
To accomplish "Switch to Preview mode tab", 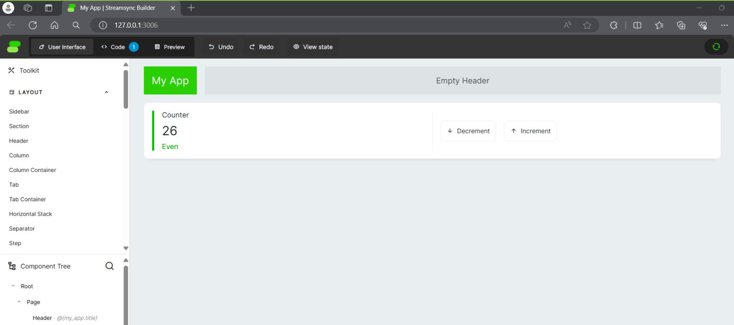I will (170, 47).
